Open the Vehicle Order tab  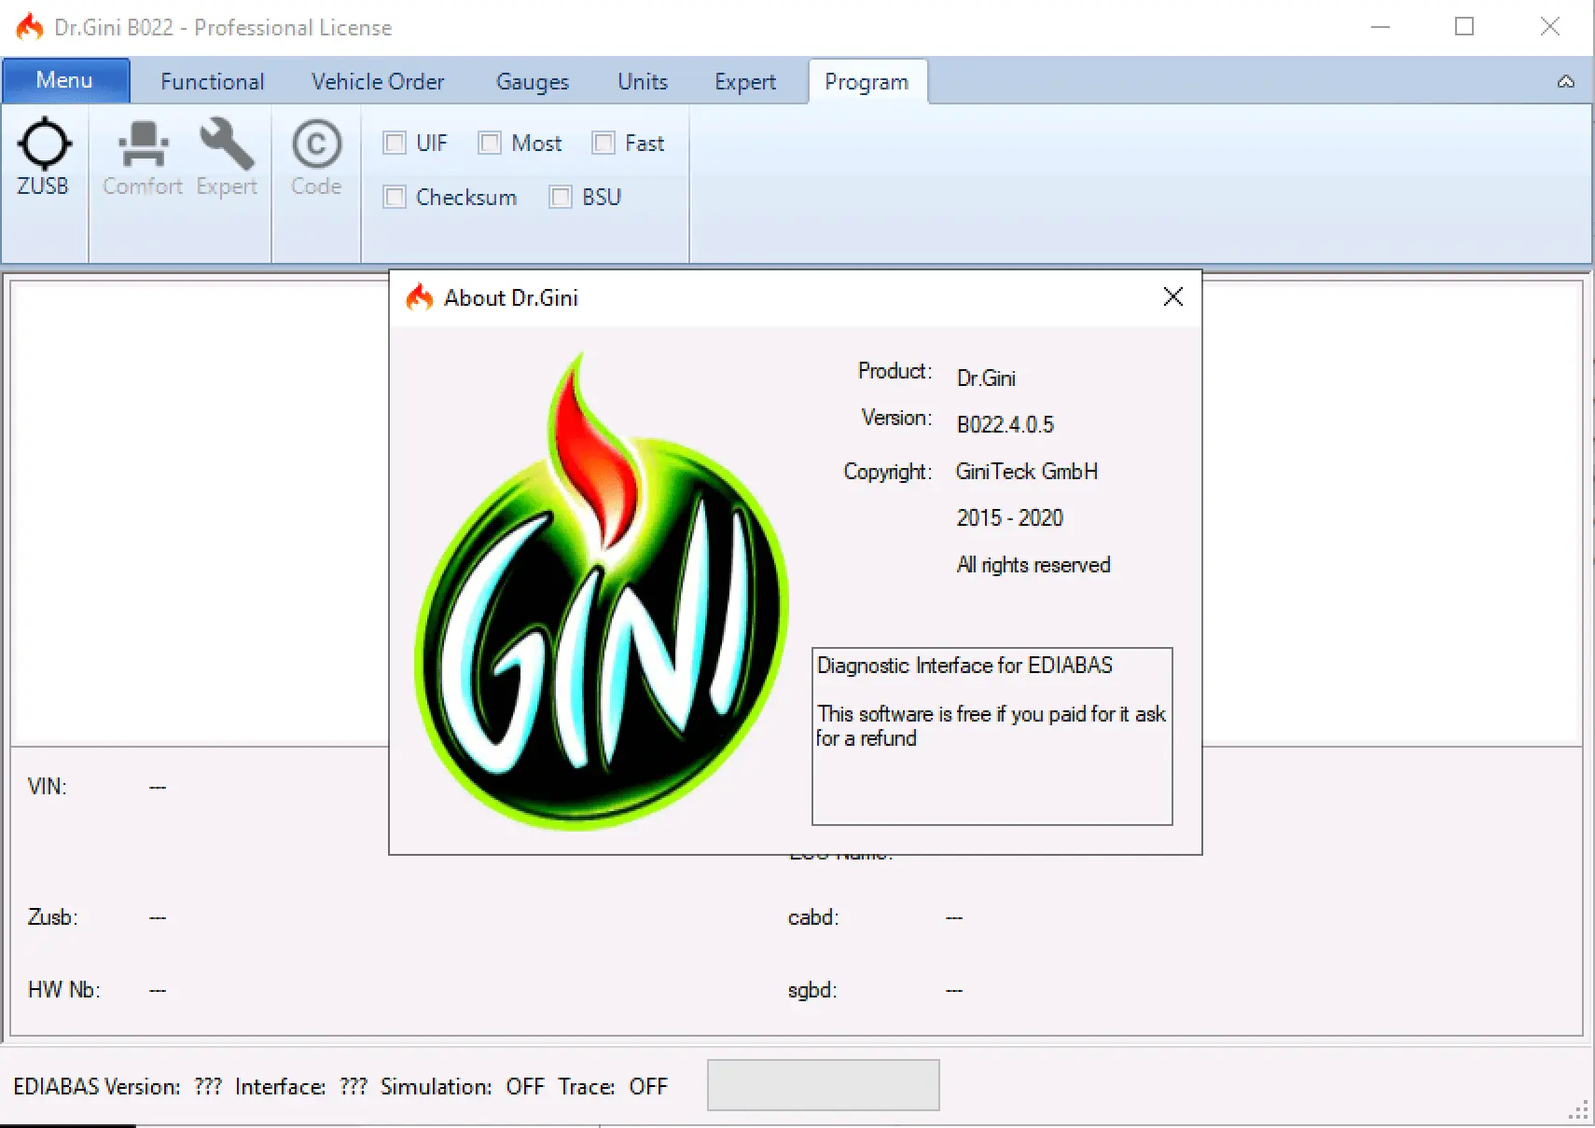(x=378, y=82)
